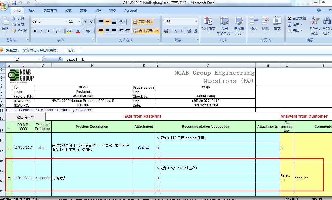
Task: Toggle underline formatting
Action: tap(48, 31)
